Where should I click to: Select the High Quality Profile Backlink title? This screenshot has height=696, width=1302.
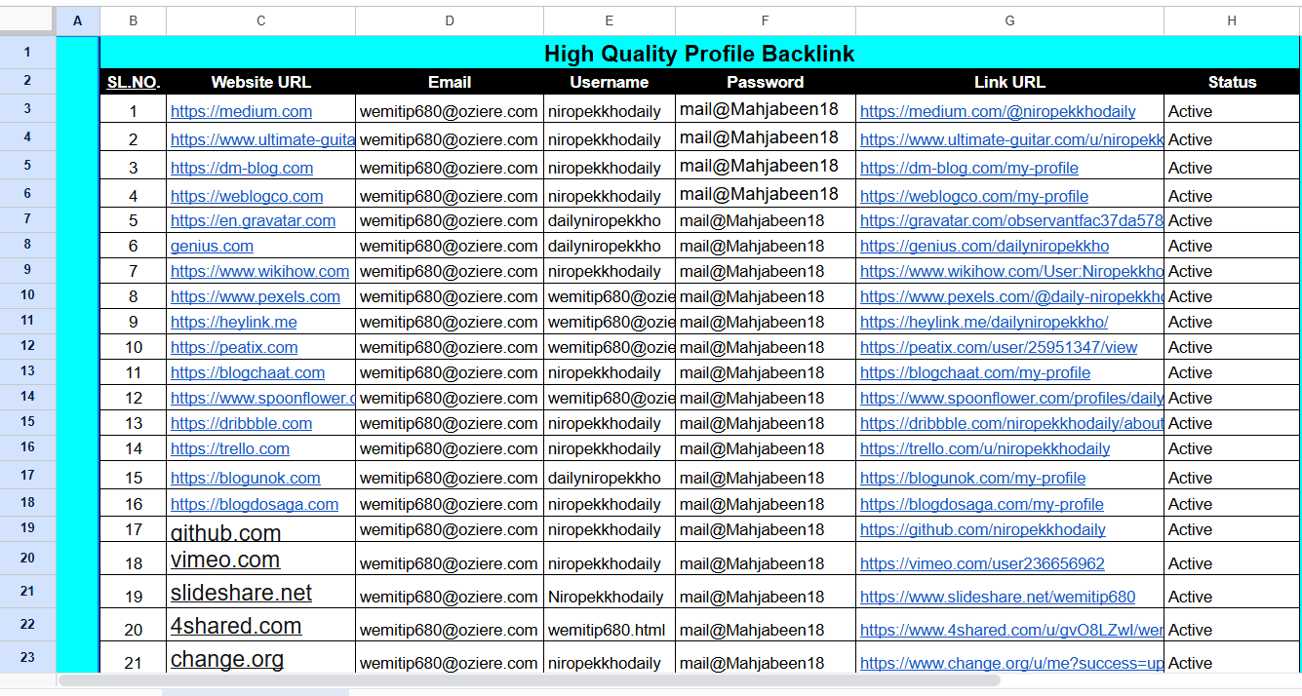[x=699, y=54]
